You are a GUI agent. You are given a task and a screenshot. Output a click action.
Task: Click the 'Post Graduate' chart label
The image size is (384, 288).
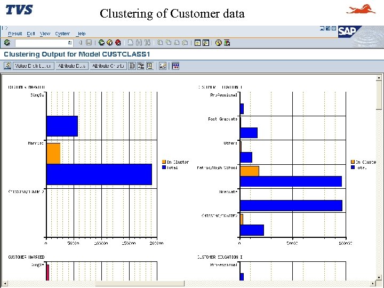click(x=223, y=119)
